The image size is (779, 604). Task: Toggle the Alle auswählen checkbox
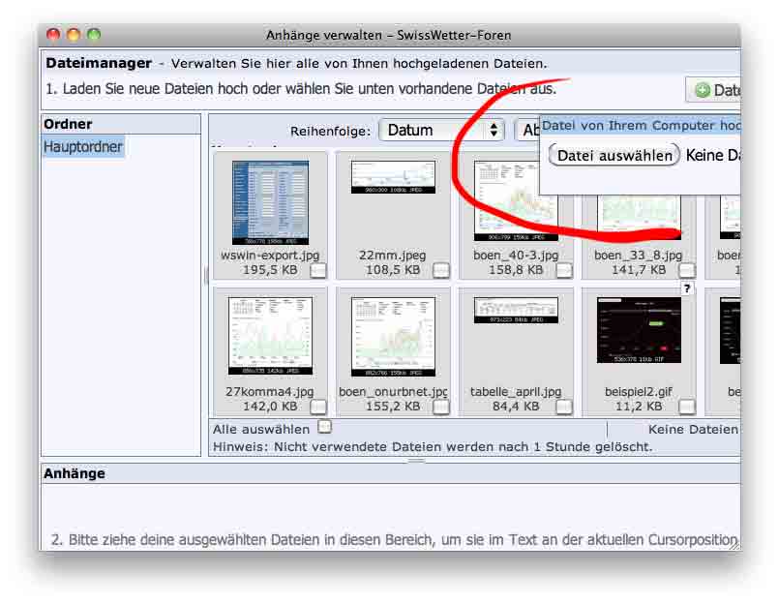[325, 427]
